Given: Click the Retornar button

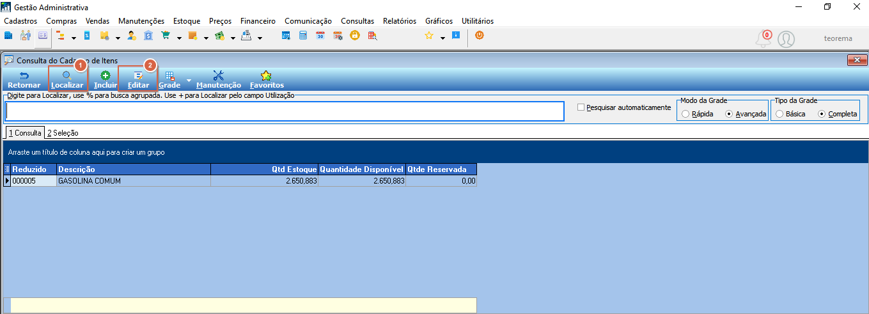Looking at the screenshot, I should pos(24,80).
